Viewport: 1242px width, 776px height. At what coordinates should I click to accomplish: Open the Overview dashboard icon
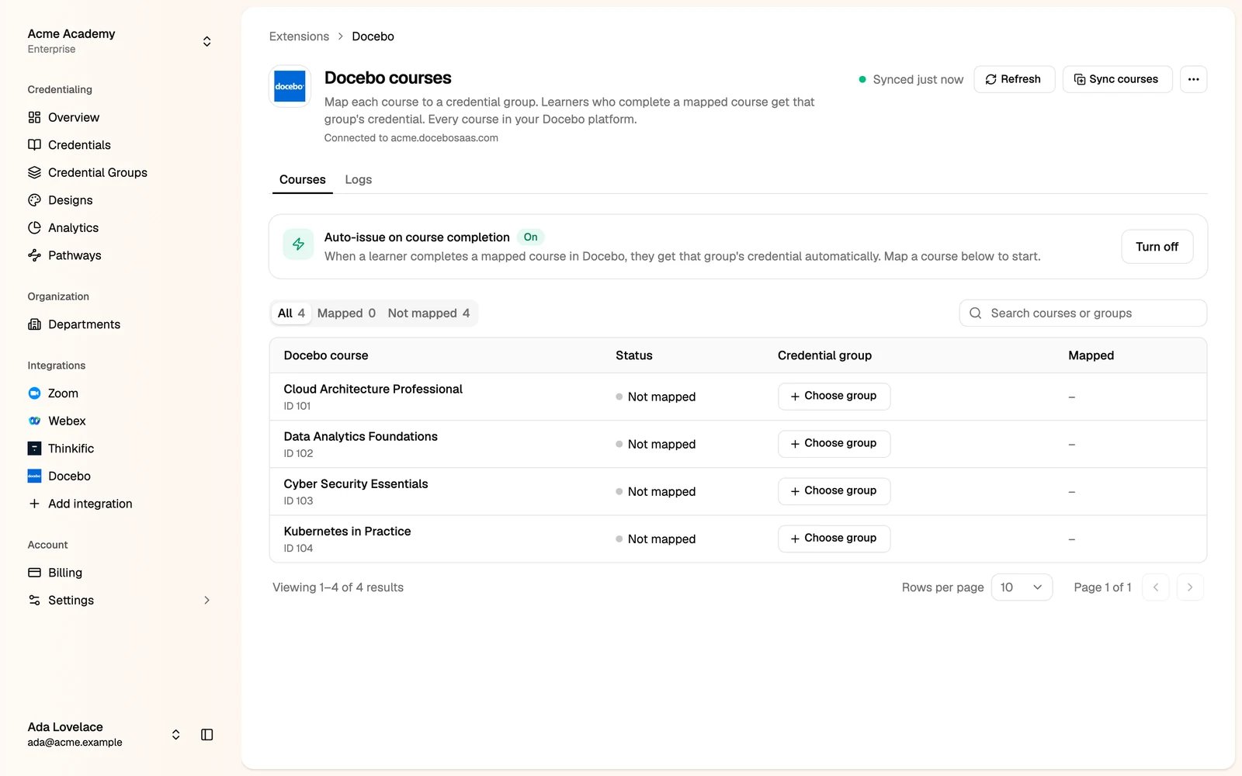pos(34,117)
